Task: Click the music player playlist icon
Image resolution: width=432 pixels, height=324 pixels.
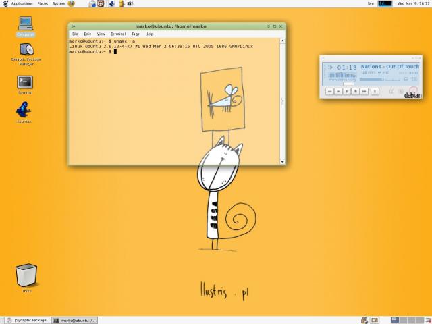Action: coord(414,79)
